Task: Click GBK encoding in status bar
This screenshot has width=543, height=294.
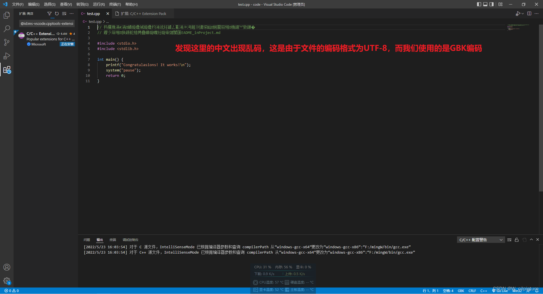Action: pos(461,291)
